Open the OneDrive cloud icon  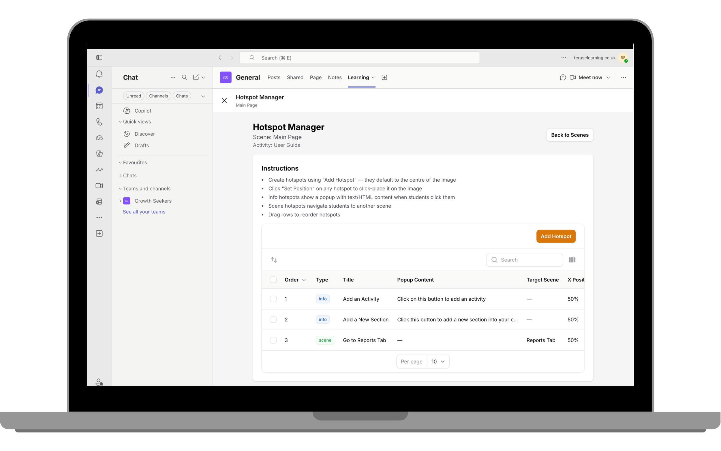click(x=99, y=138)
